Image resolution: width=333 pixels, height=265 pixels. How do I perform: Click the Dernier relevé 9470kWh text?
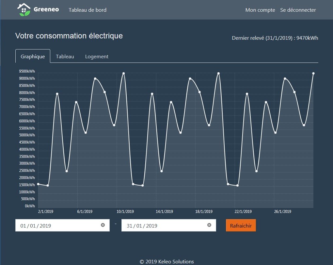pos(275,38)
